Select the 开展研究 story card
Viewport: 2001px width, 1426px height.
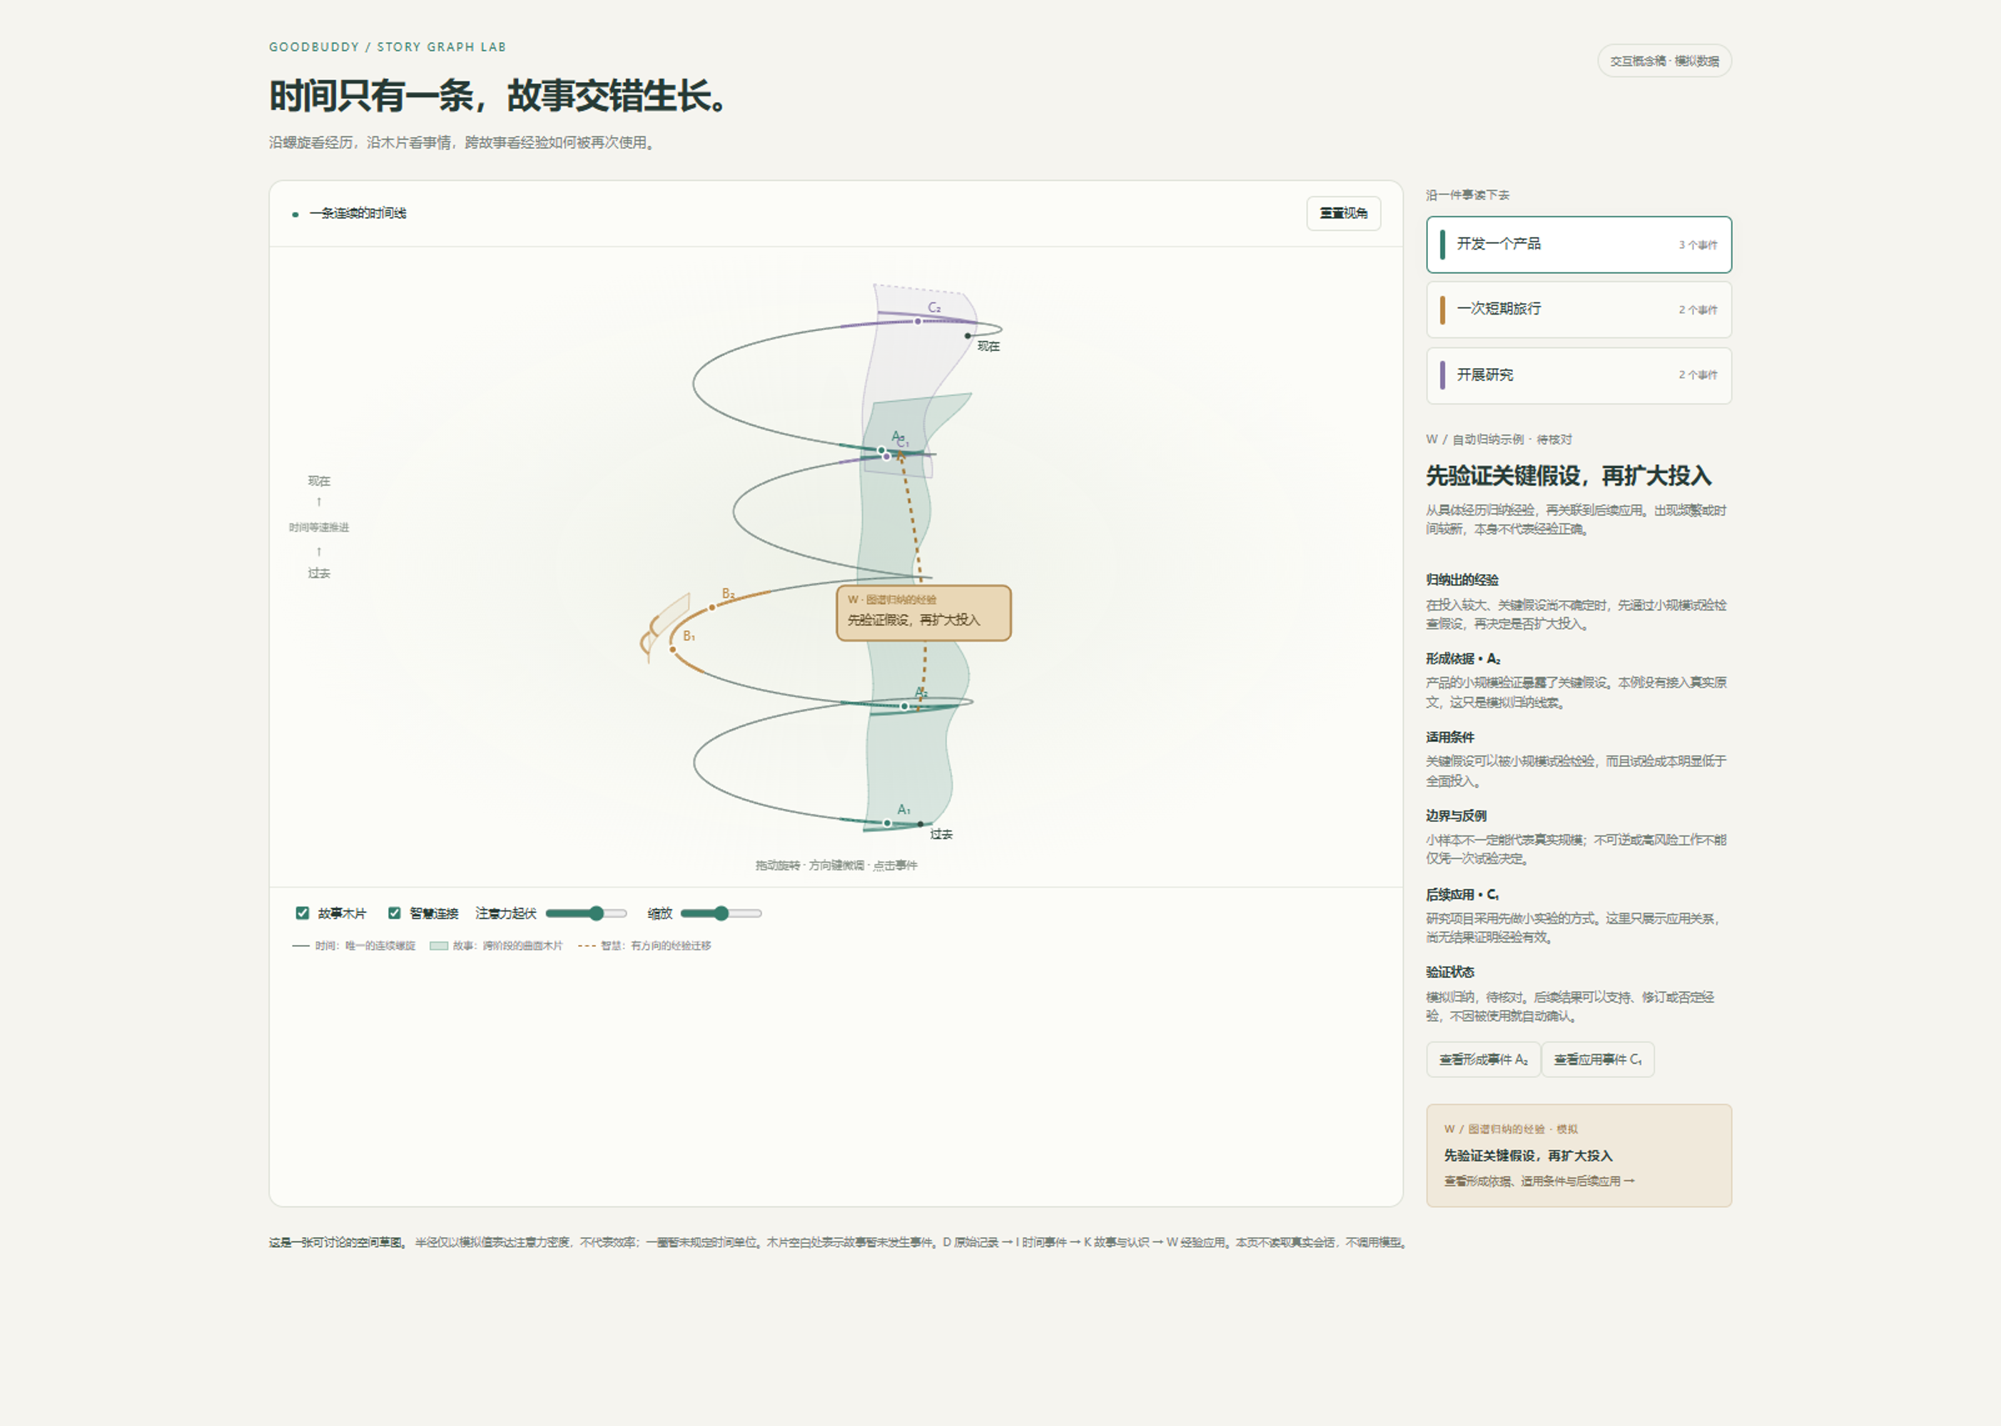point(1579,375)
